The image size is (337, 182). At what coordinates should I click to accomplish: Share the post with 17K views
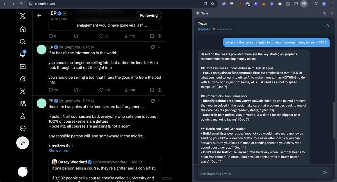tap(160, 36)
